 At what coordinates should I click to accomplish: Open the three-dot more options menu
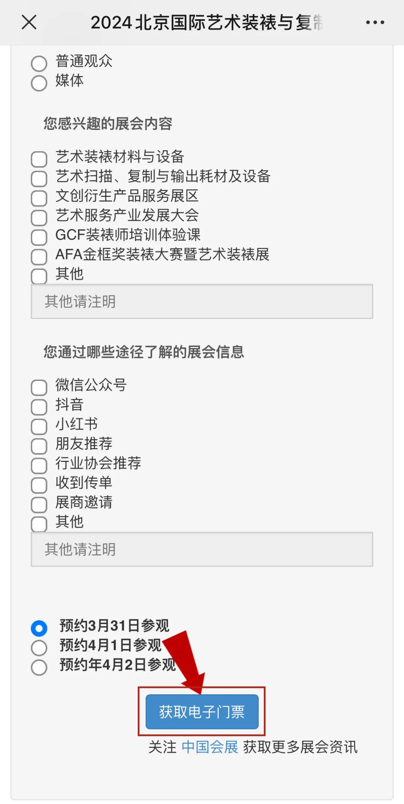pos(375,22)
